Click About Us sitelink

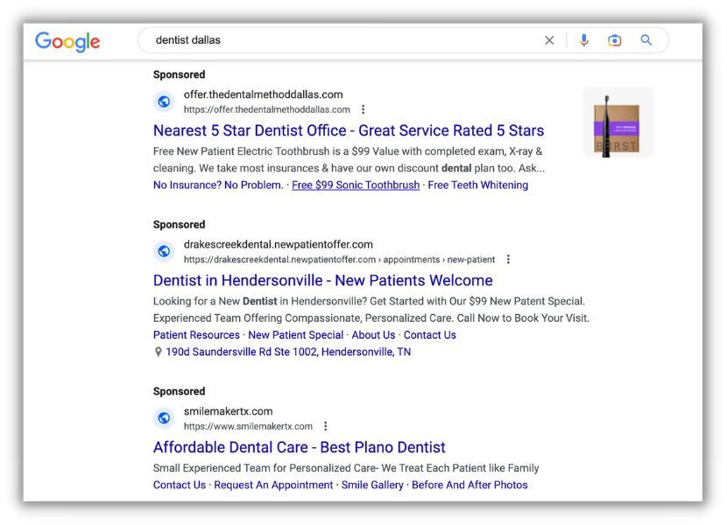click(373, 335)
